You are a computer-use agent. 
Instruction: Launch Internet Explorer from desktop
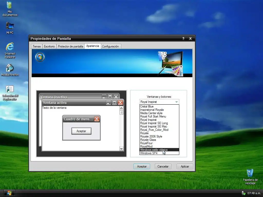point(10,50)
